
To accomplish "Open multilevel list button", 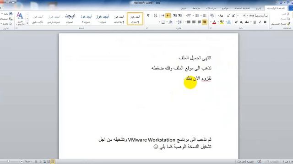I will click(189, 15).
